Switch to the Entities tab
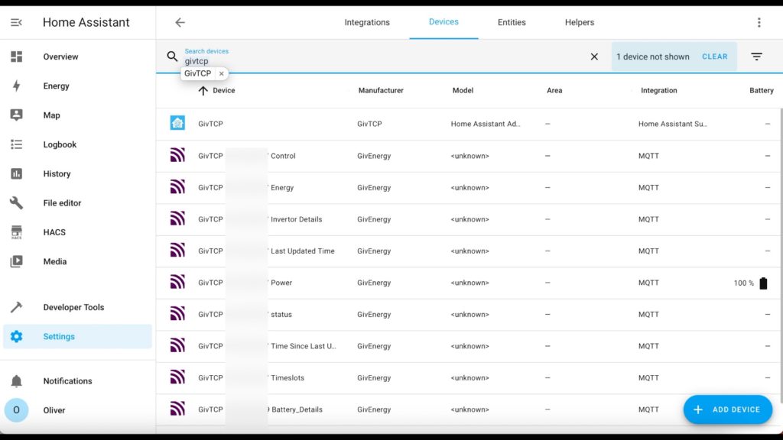The image size is (783, 440). (512, 22)
